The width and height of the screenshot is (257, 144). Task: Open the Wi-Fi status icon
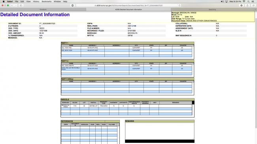(x=244, y=2)
